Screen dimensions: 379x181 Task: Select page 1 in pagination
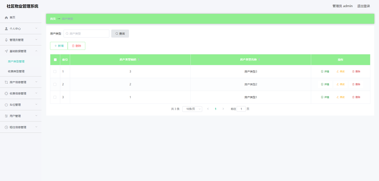click(x=216, y=109)
